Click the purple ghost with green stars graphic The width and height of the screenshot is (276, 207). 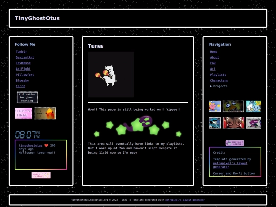[x=138, y=126]
